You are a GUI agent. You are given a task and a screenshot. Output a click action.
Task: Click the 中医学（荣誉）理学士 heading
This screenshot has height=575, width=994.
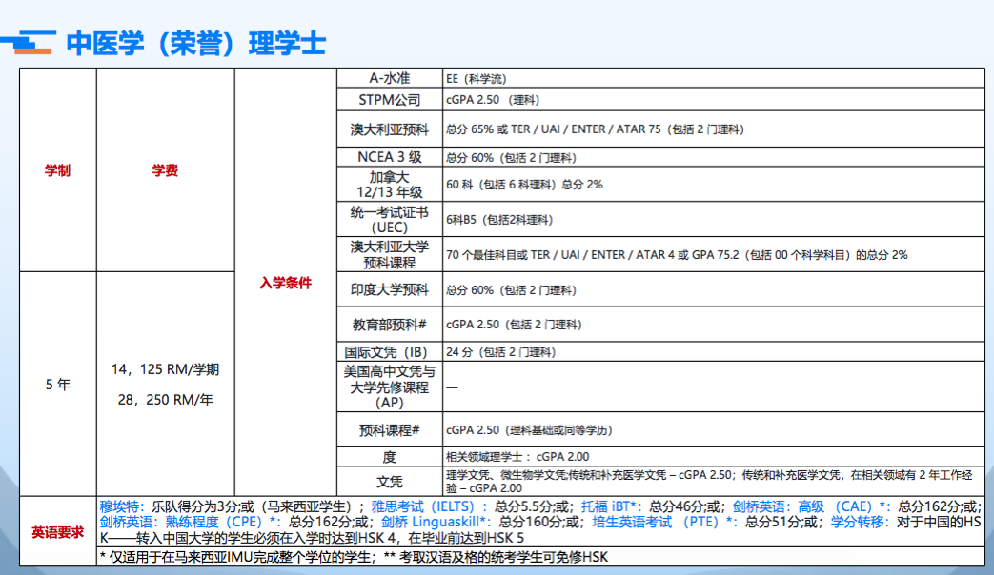click(x=196, y=44)
